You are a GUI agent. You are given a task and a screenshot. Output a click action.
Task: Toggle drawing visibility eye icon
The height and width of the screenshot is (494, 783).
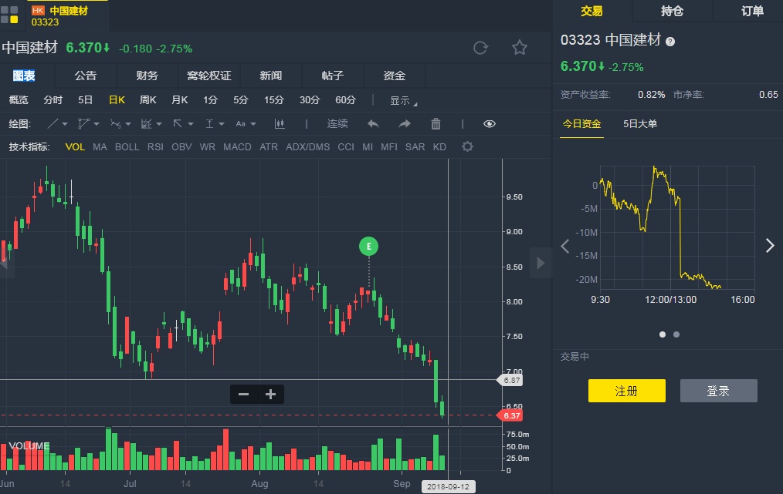tap(490, 123)
